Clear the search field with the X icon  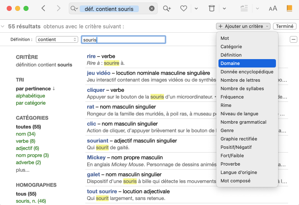tap(152, 8)
